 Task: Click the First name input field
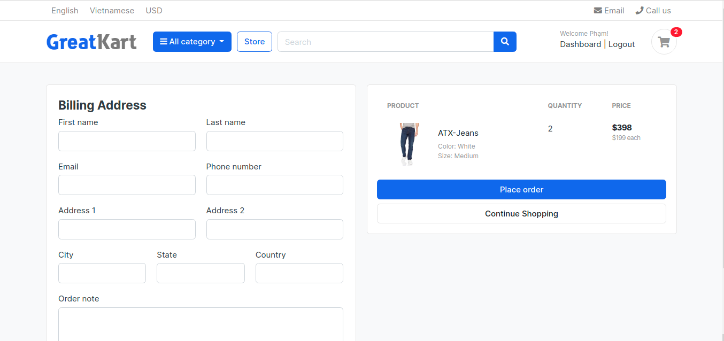[x=127, y=141]
